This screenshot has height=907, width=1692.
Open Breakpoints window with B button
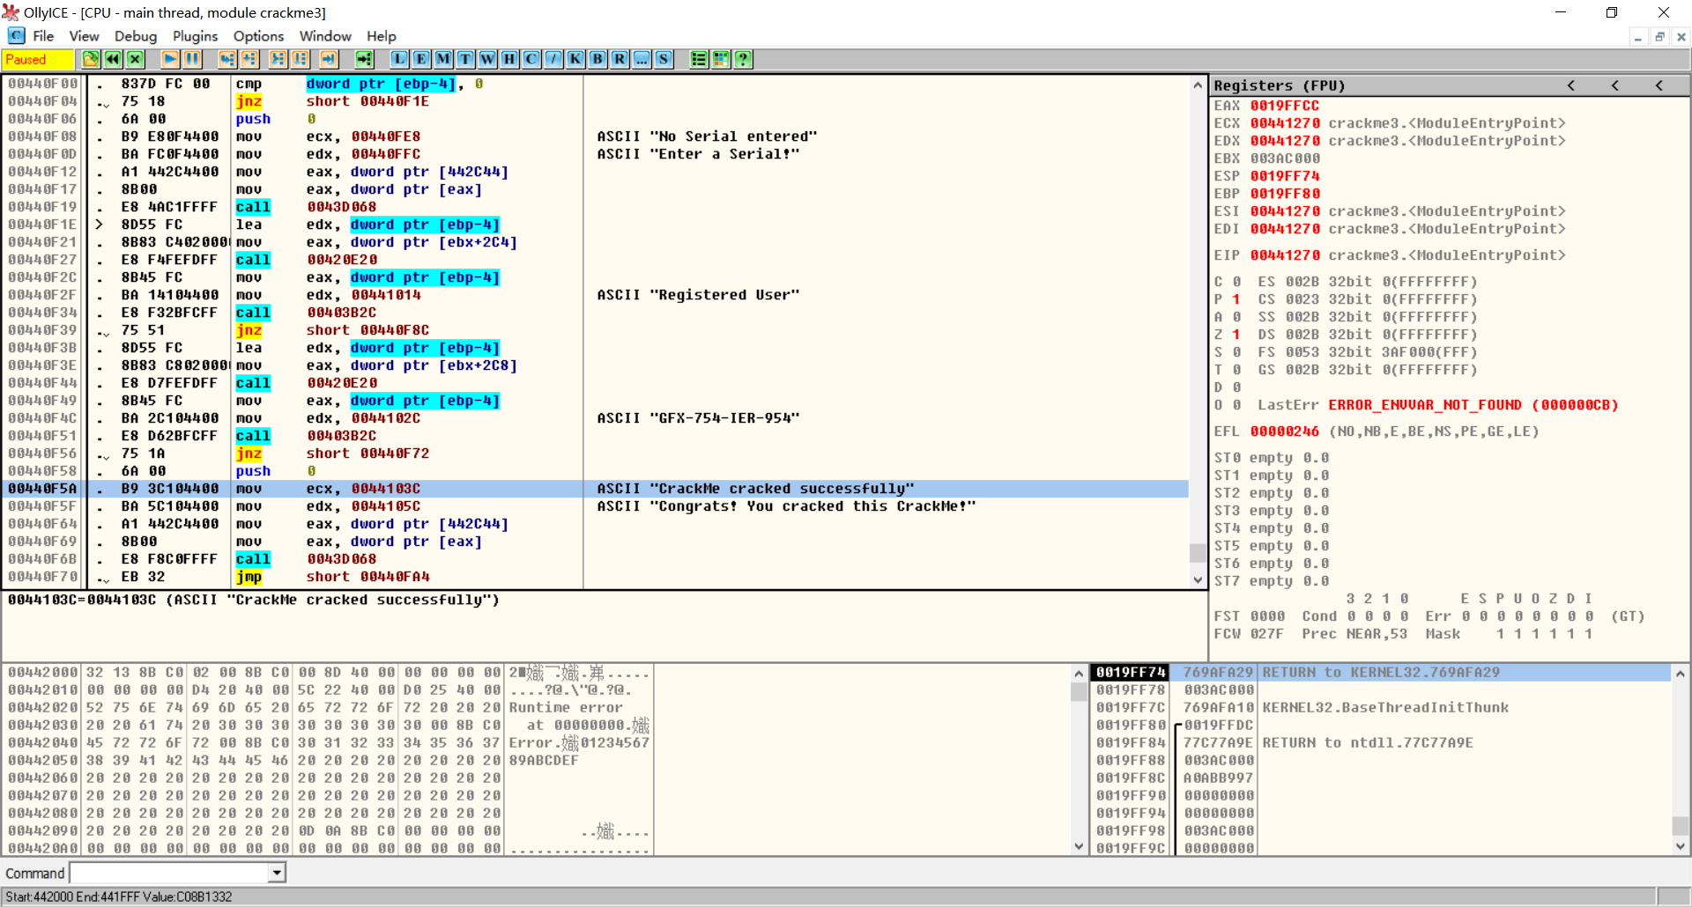click(597, 59)
